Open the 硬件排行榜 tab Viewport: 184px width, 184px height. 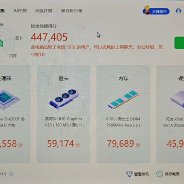(x=72, y=11)
